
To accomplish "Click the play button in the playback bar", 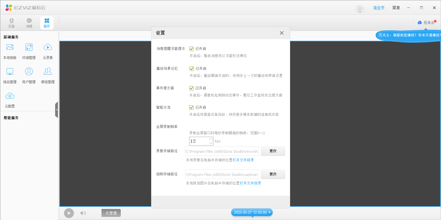I will [x=69, y=213].
